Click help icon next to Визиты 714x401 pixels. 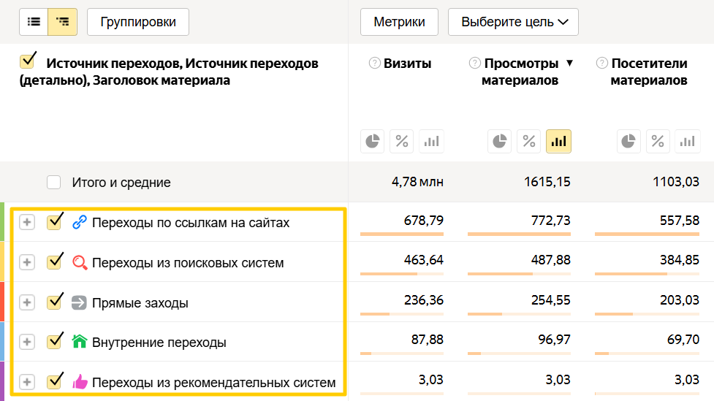[375, 64]
